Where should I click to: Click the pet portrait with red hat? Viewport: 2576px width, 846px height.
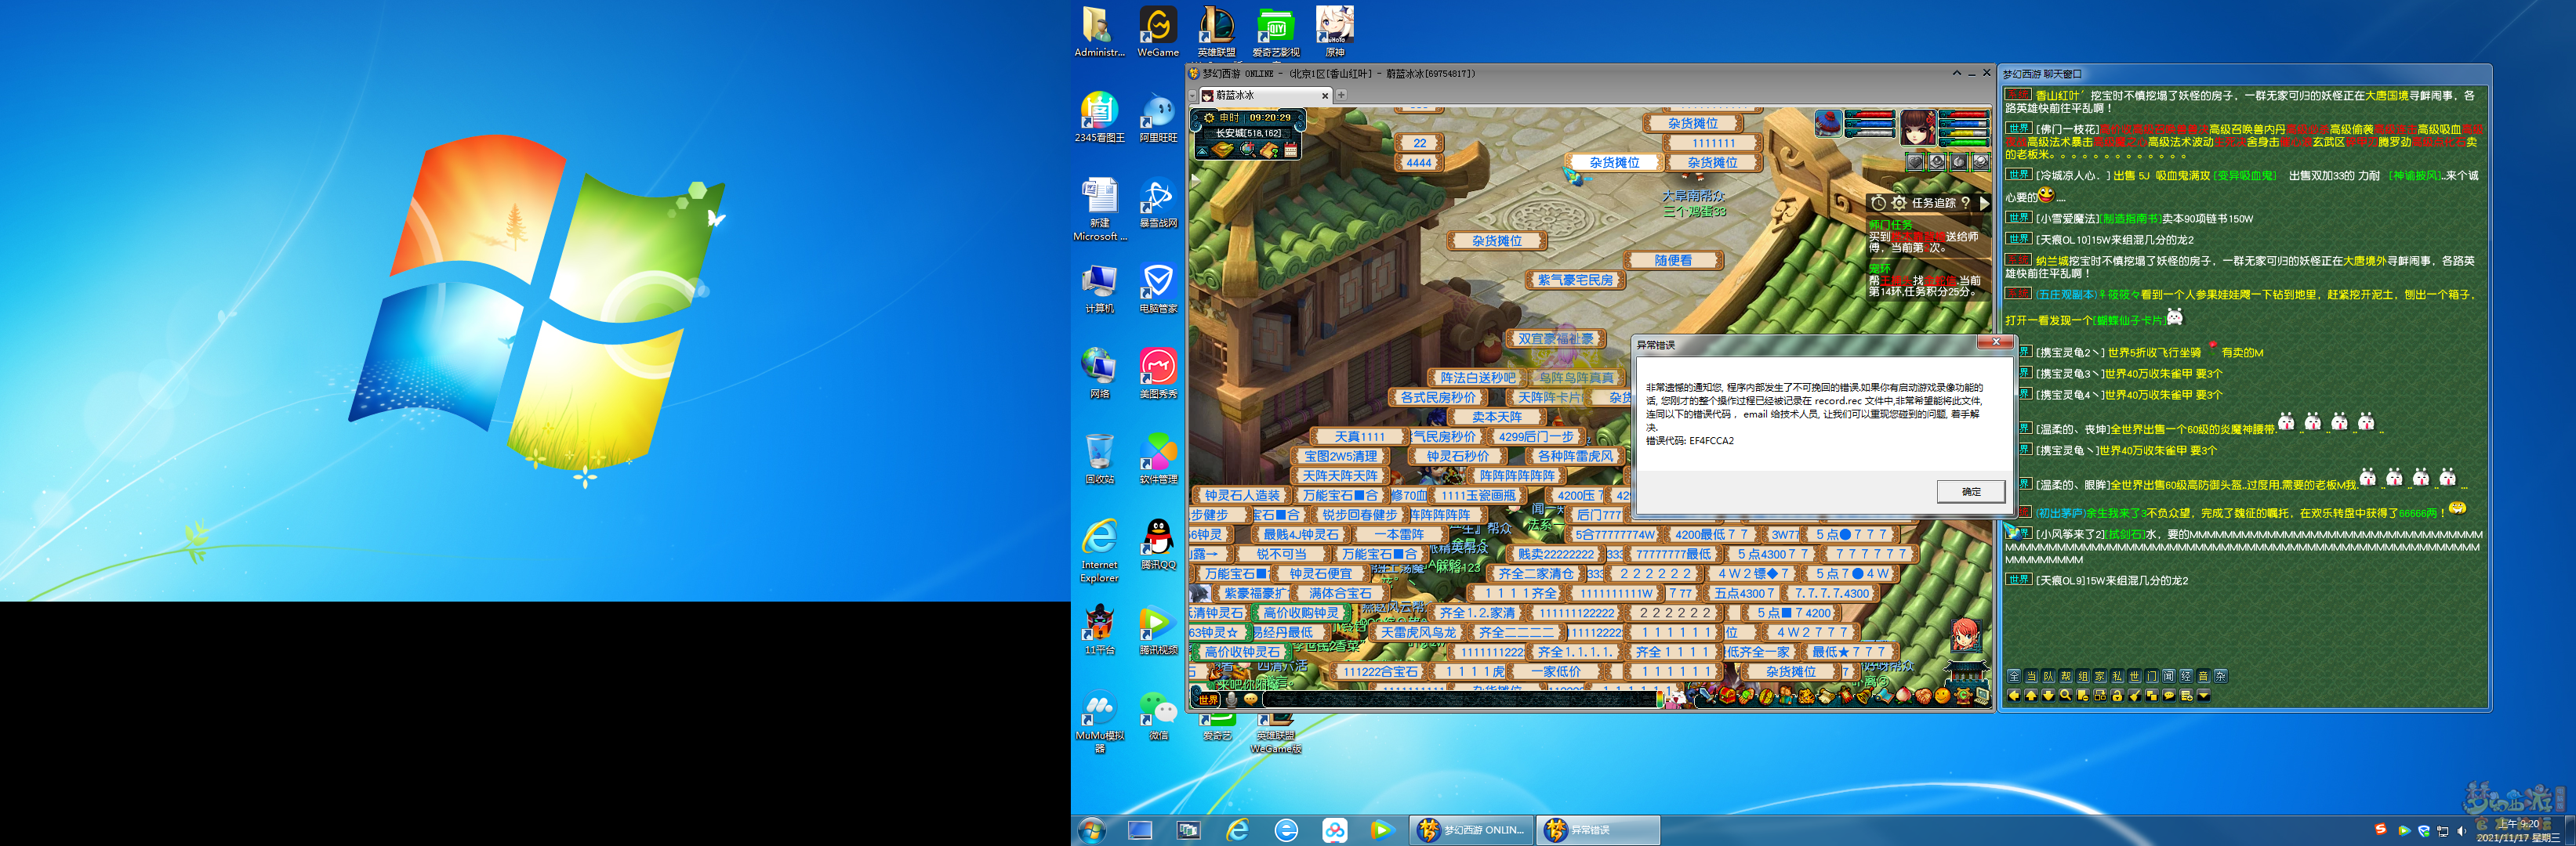click(1829, 124)
